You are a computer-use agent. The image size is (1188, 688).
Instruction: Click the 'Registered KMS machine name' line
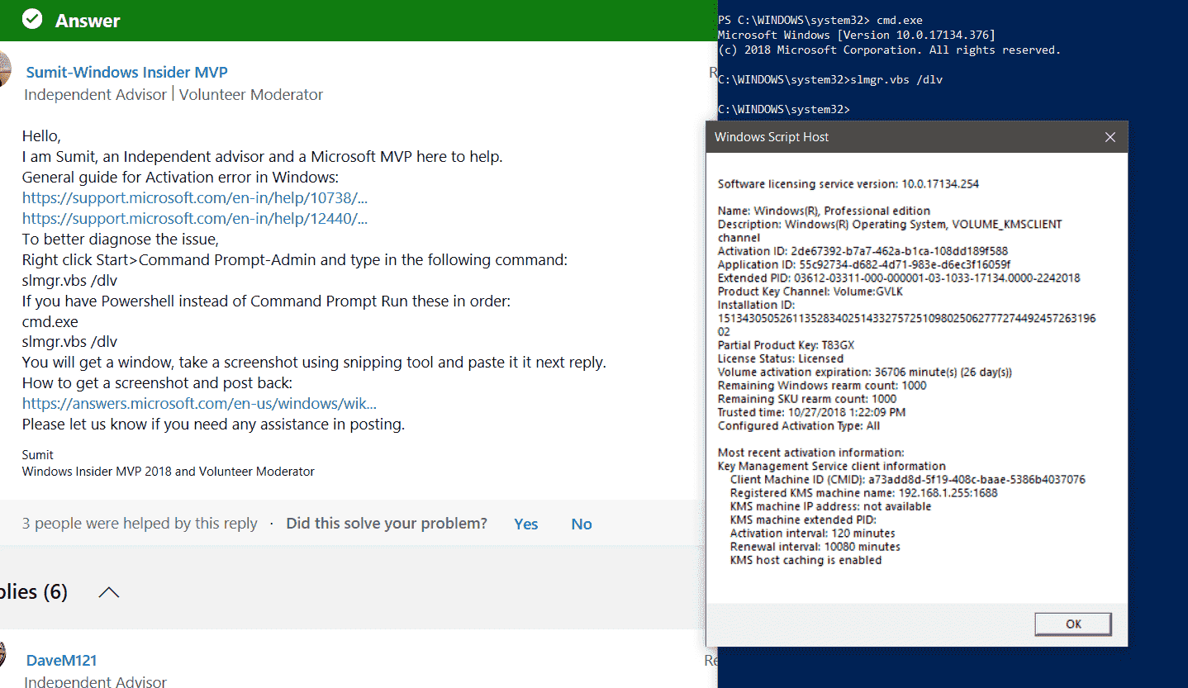point(864,493)
